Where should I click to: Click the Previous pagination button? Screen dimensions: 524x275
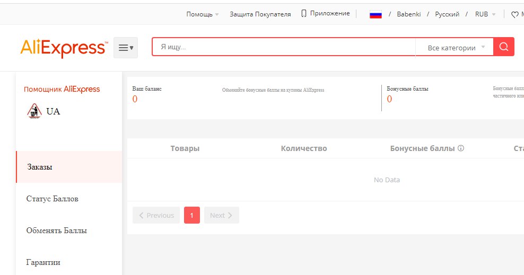click(x=156, y=215)
